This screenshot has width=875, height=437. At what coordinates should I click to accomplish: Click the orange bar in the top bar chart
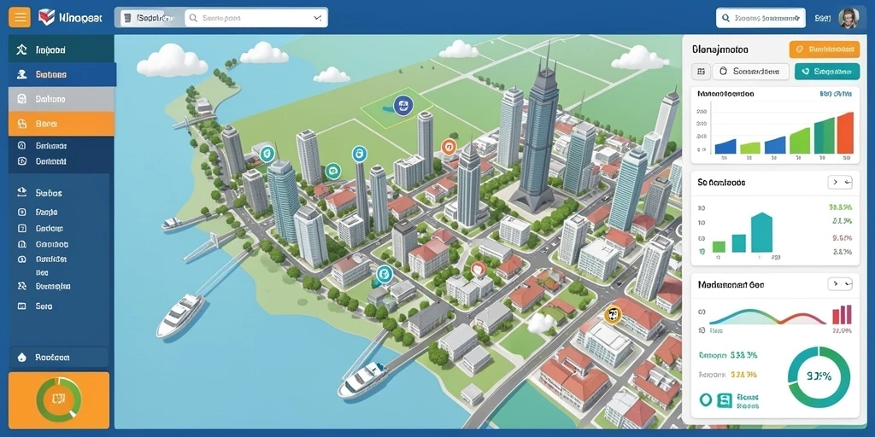pyautogui.click(x=845, y=132)
